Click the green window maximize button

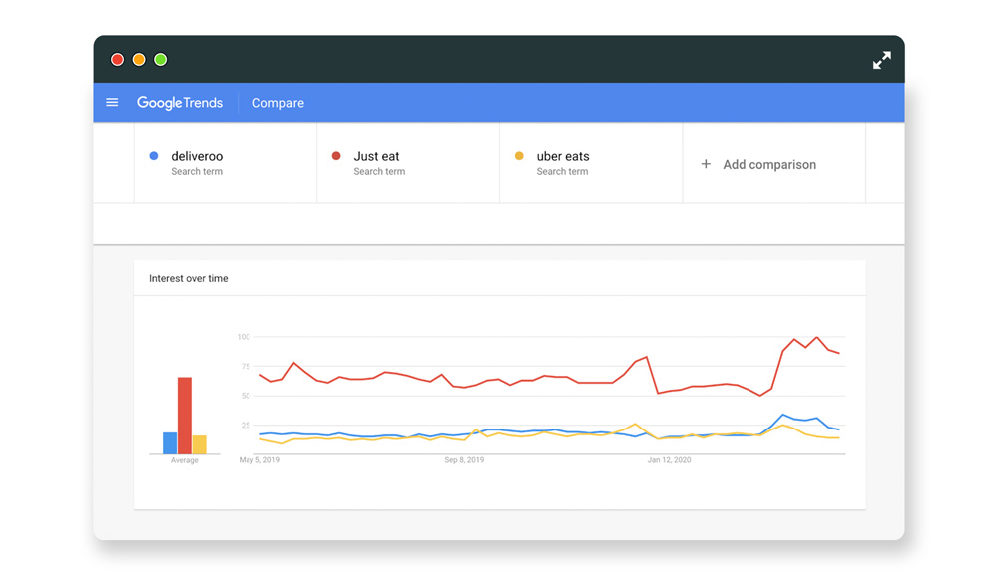(x=161, y=60)
